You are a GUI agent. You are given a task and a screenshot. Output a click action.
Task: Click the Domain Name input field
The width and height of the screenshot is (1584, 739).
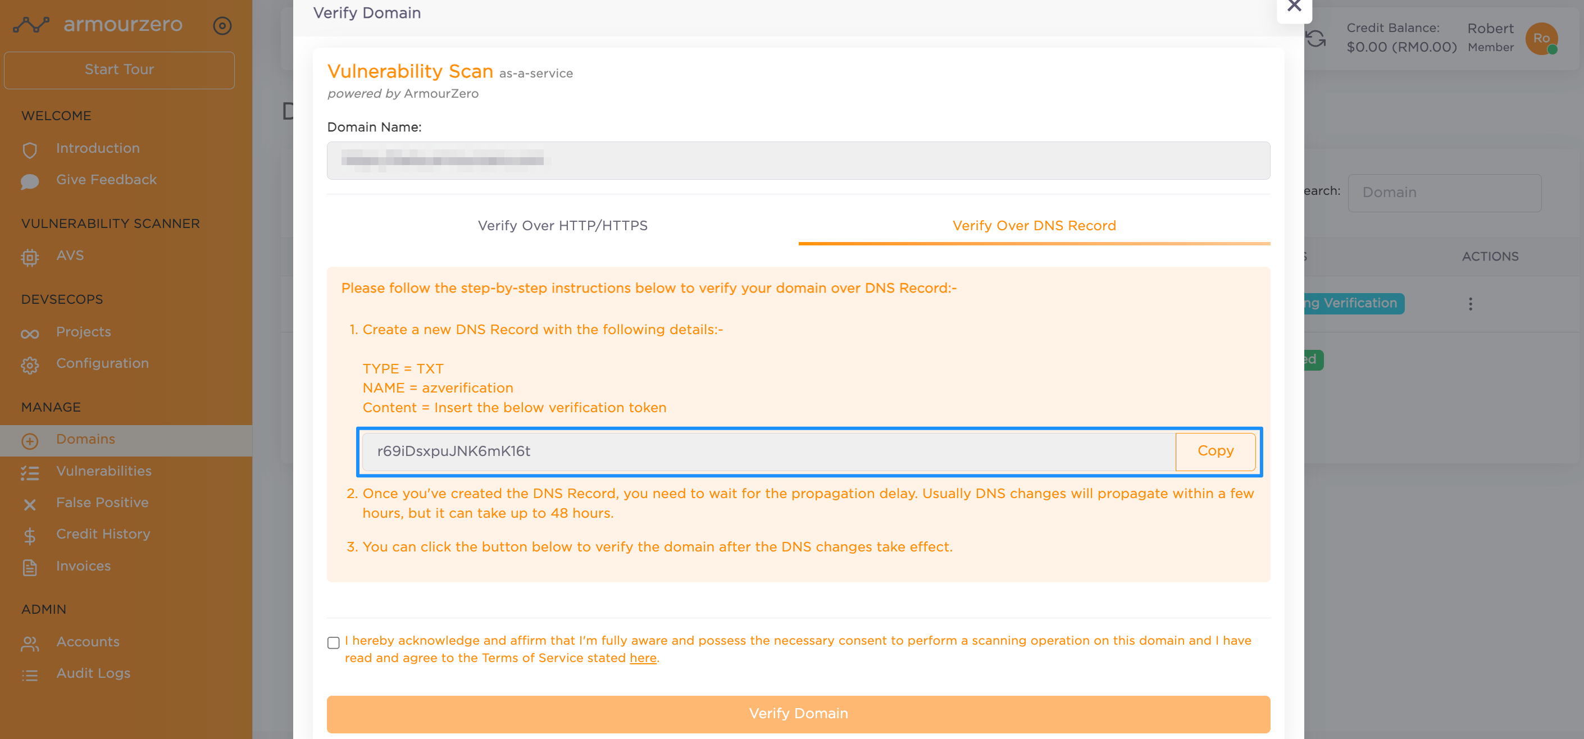point(798,161)
